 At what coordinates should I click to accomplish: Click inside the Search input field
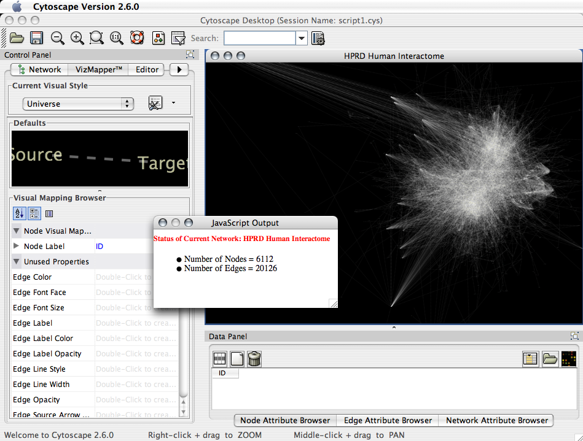259,38
